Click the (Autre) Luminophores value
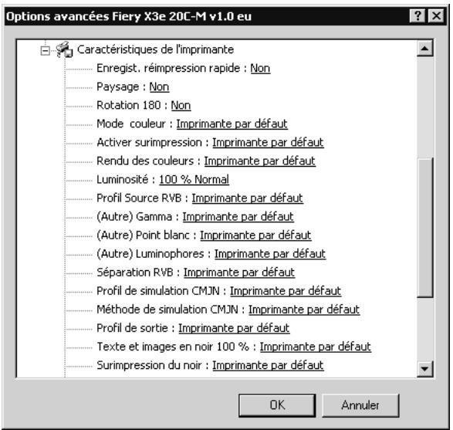 pyautogui.click(x=270, y=254)
